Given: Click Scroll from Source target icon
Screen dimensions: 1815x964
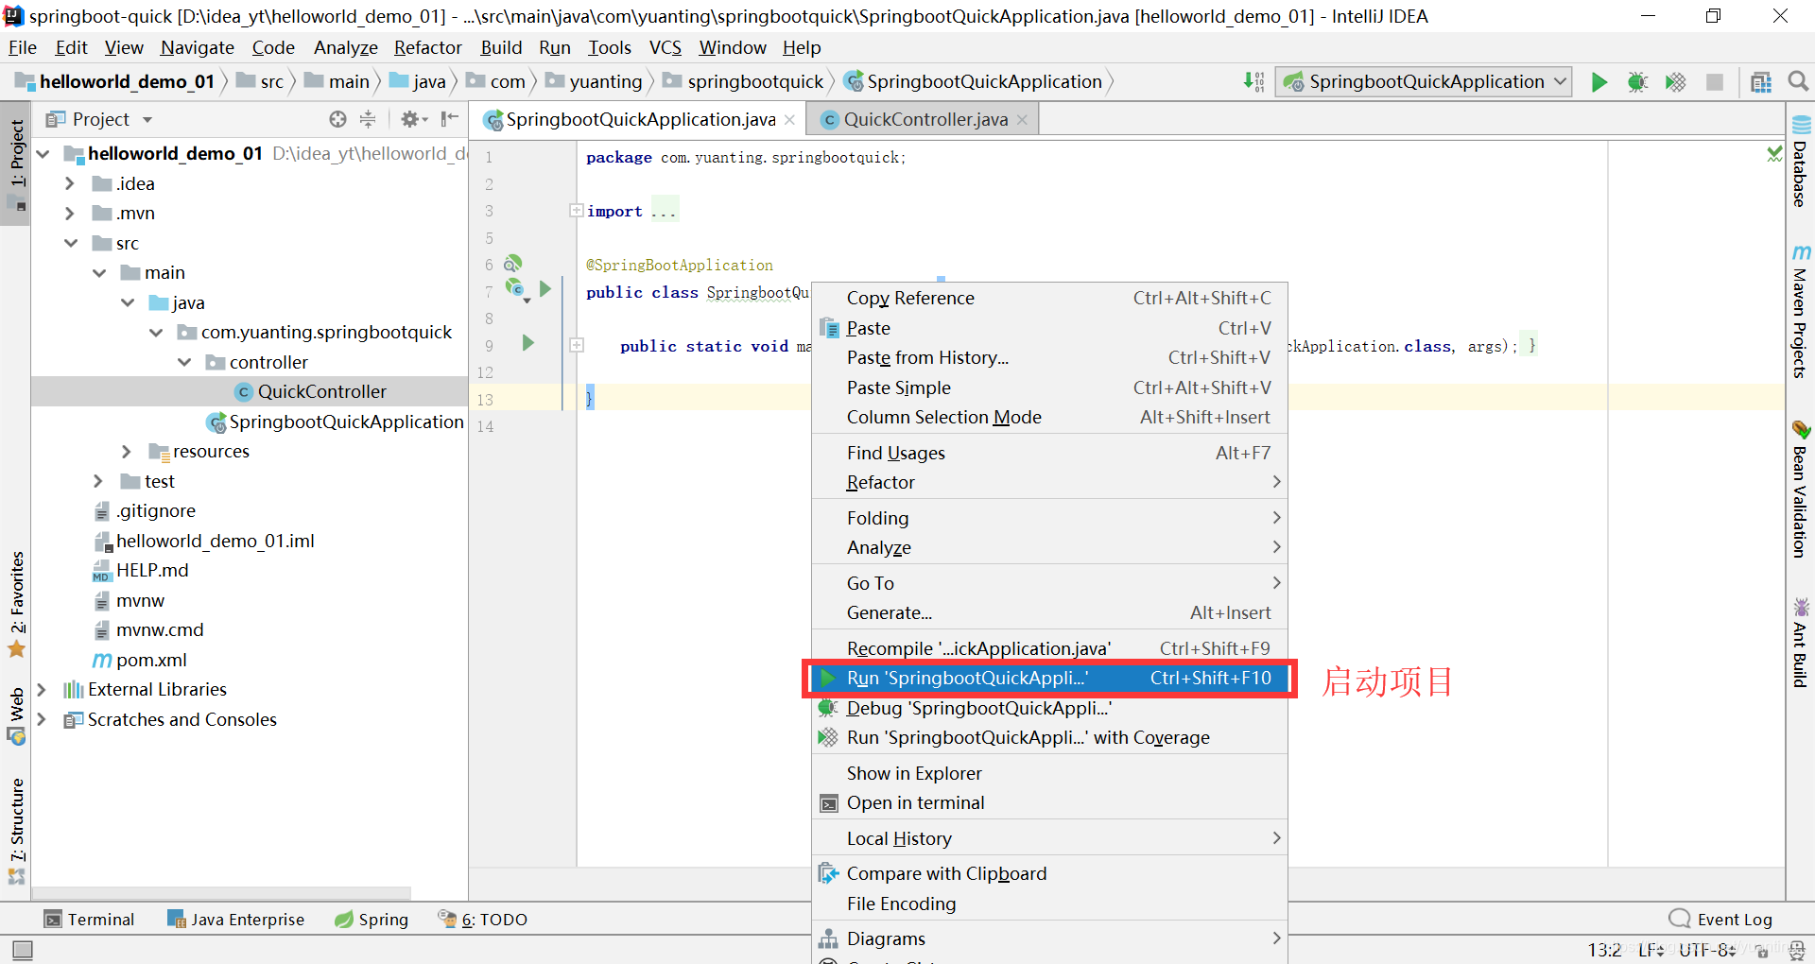Looking at the screenshot, I should [x=337, y=119].
